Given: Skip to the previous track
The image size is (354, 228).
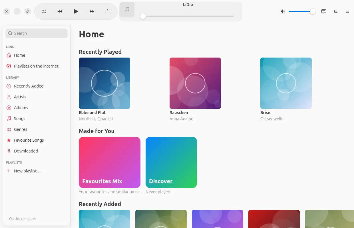Looking at the screenshot, I should pyautogui.click(x=60, y=11).
